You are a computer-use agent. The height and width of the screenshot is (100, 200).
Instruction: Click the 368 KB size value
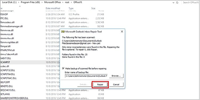pos(100,98)
